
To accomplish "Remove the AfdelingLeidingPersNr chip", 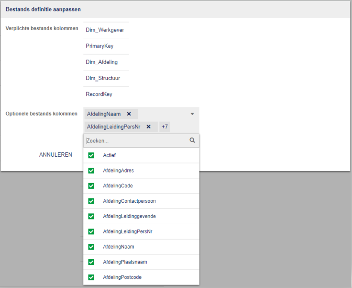I will click(x=148, y=127).
